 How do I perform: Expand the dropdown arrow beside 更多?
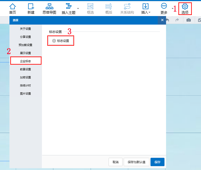pyautogui.click(x=173, y=8)
